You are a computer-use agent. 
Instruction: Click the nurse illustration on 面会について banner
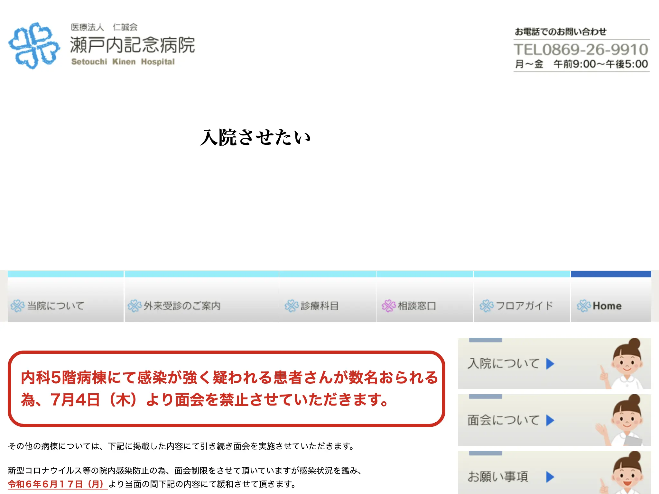tap(620, 420)
